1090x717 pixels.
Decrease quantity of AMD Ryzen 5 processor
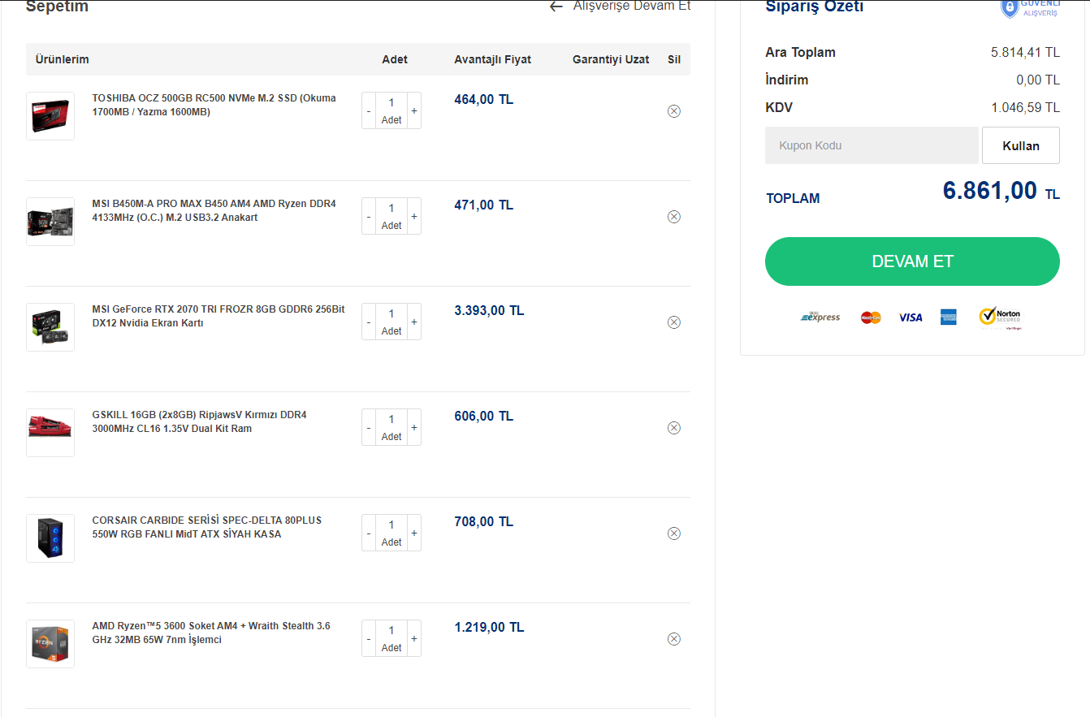[369, 638]
